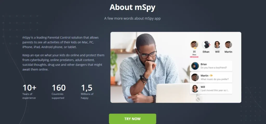Select Ethan's profile avatar
Viewport: 266px width, 124px height.
coord(206,45)
